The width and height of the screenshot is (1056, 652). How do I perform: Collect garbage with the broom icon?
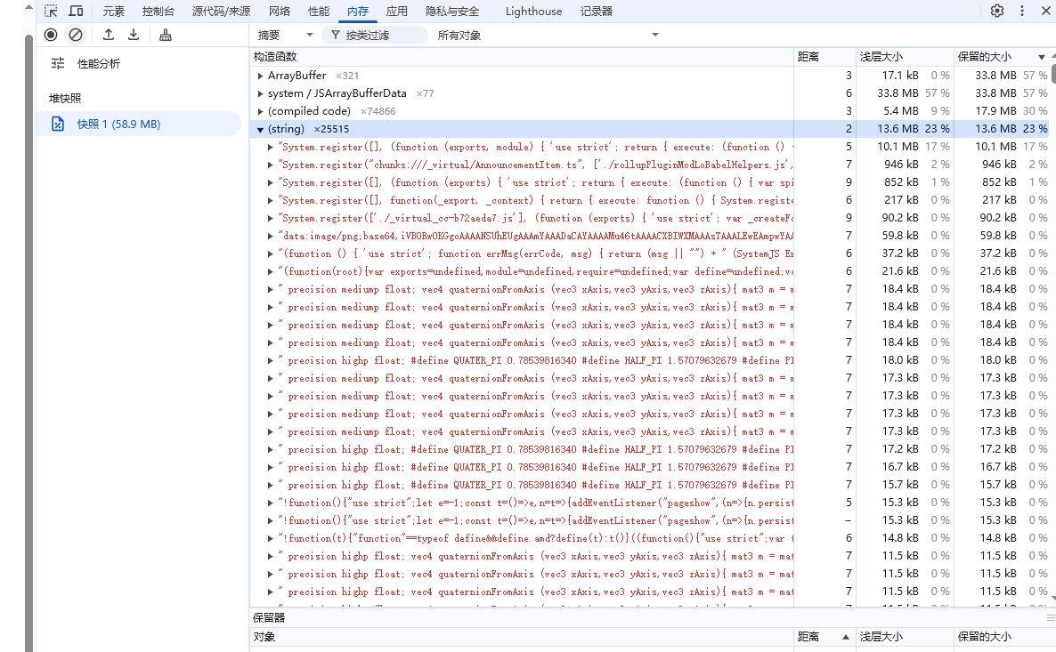(x=165, y=35)
